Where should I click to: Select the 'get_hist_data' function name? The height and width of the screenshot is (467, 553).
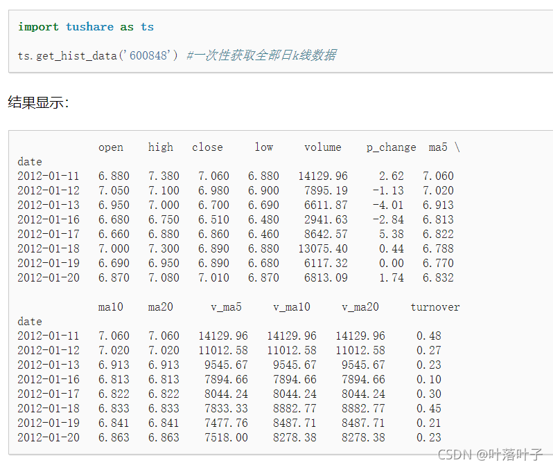click(x=76, y=55)
